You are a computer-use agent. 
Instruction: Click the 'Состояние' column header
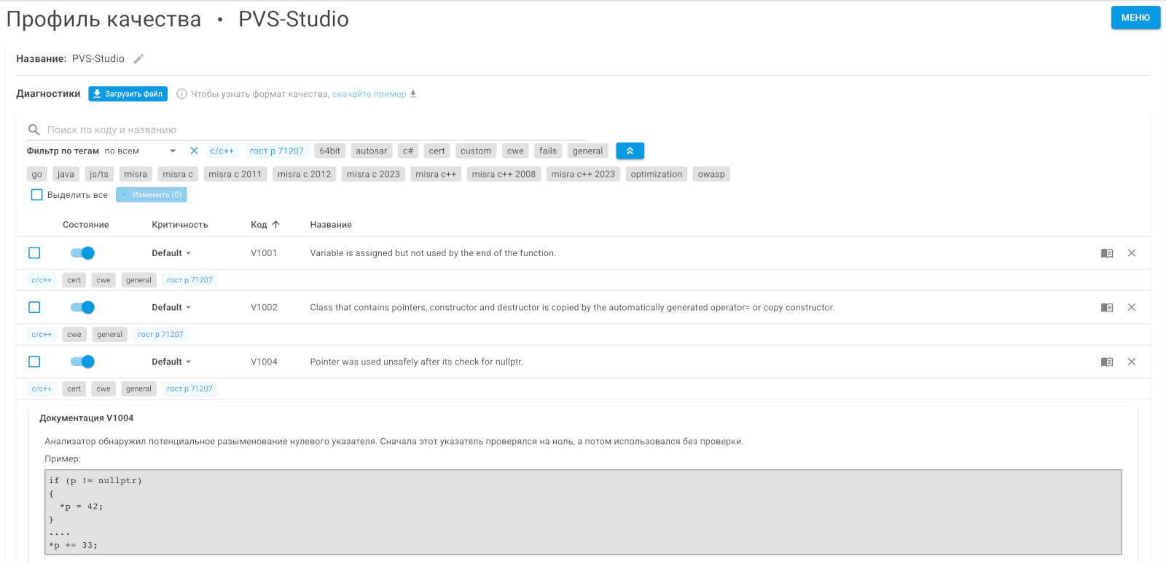point(86,225)
